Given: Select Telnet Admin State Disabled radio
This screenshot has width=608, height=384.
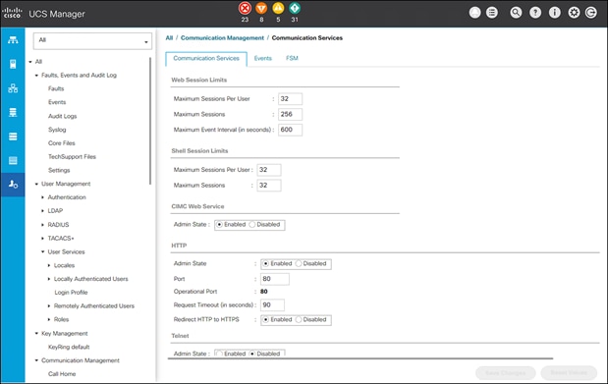Looking at the screenshot, I should tap(252, 354).
